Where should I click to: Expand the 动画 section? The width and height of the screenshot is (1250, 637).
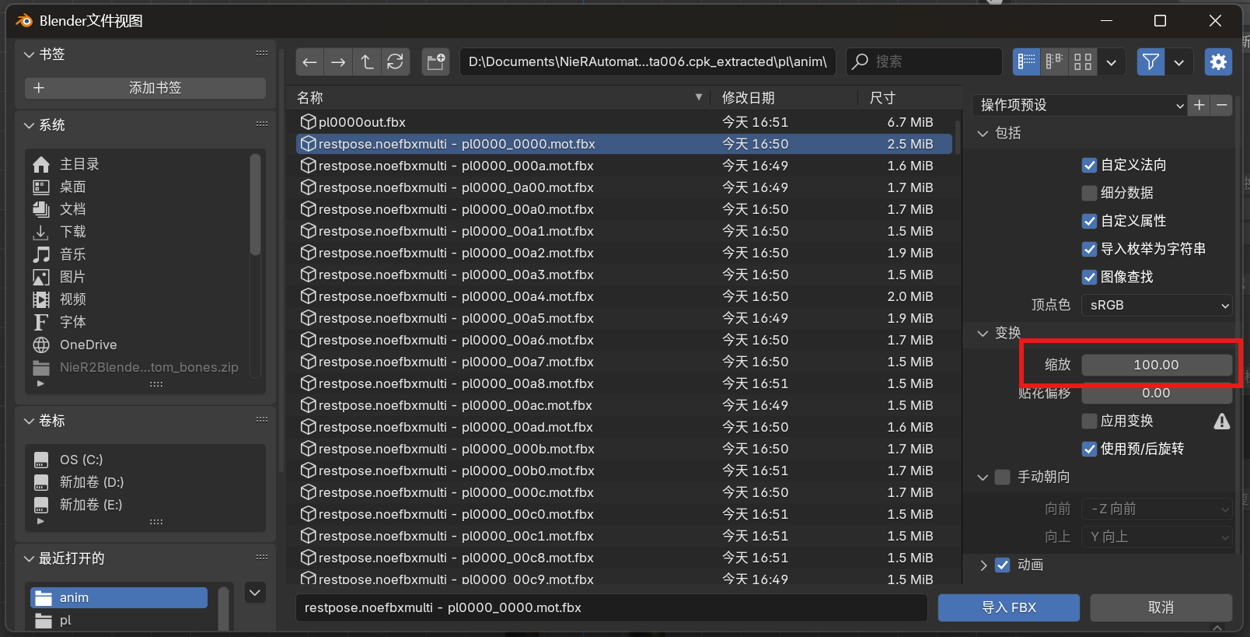983,565
